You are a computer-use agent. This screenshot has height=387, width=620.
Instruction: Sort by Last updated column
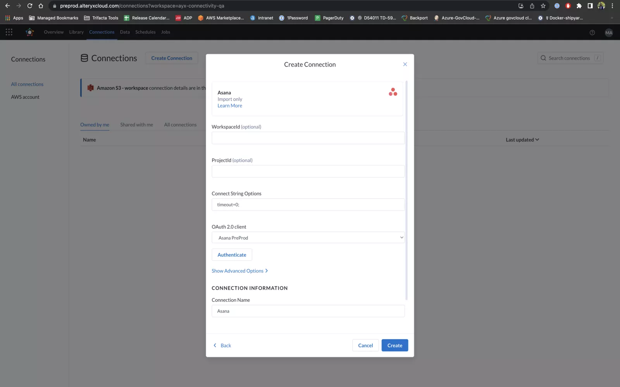pyautogui.click(x=522, y=140)
